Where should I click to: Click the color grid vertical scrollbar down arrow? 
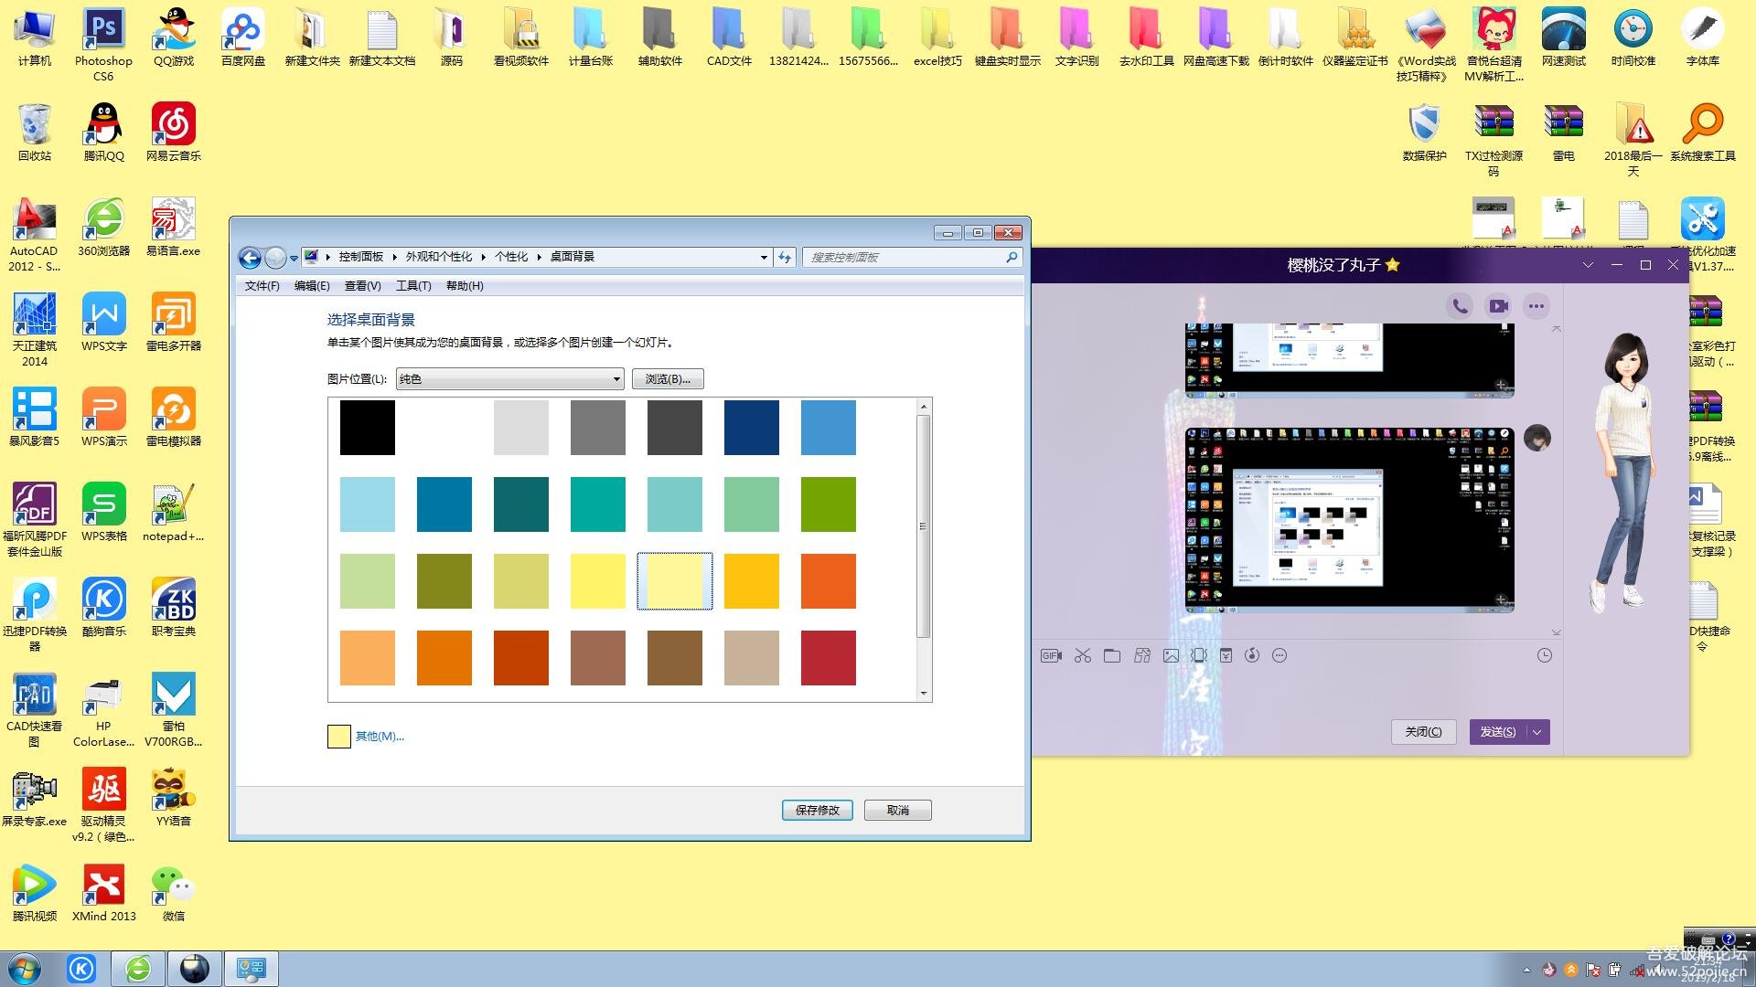click(924, 694)
